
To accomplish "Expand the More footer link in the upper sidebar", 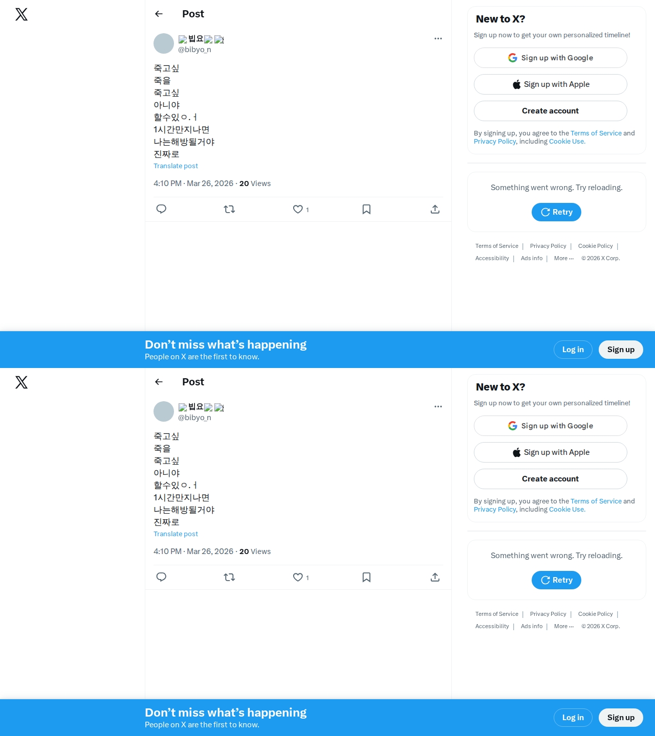I will point(564,259).
